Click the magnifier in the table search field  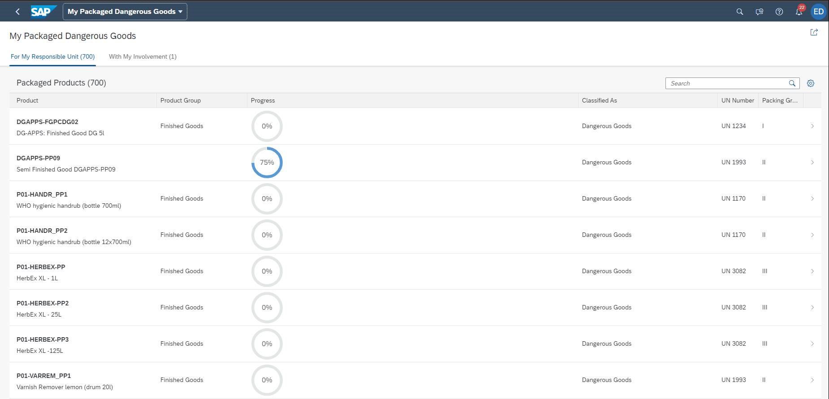pos(792,83)
